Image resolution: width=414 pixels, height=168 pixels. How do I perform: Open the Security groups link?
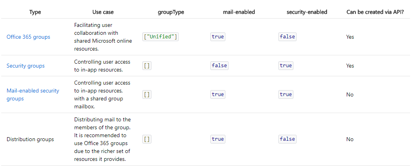pos(26,66)
